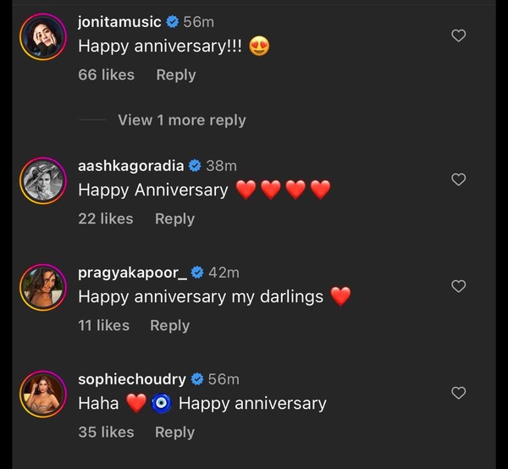This screenshot has height=469, width=508.
Task: Like sophiechoudry's comment with the heart
Action: pyautogui.click(x=458, y=393)
